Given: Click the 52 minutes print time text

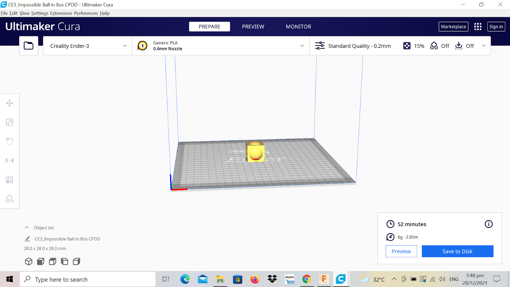Looking at the screenshot, I should 412,224.
